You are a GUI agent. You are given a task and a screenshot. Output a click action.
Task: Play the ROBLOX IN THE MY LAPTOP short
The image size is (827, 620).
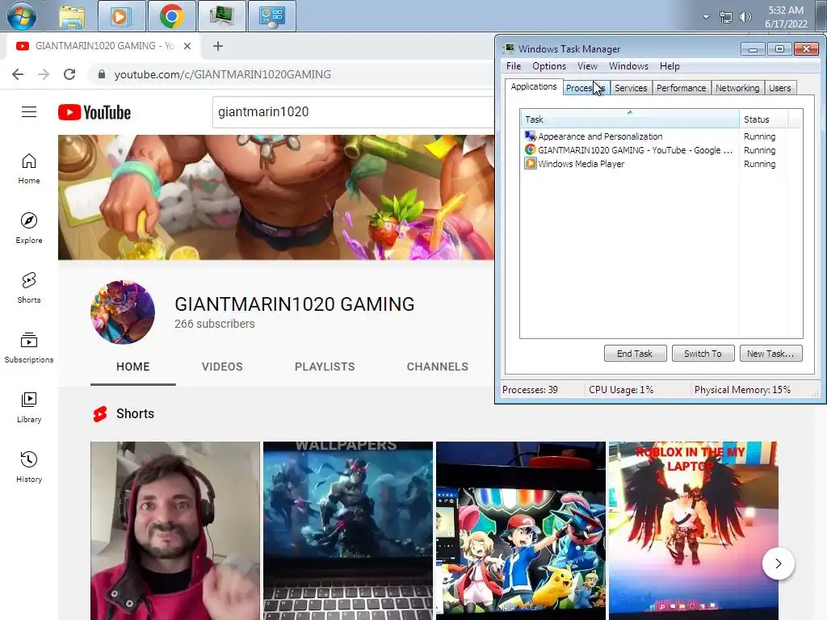pos(694,530)
